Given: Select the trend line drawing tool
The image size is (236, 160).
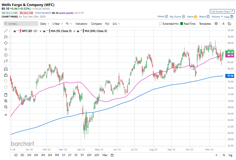Looking at the screenshot, I should (6, 31).
